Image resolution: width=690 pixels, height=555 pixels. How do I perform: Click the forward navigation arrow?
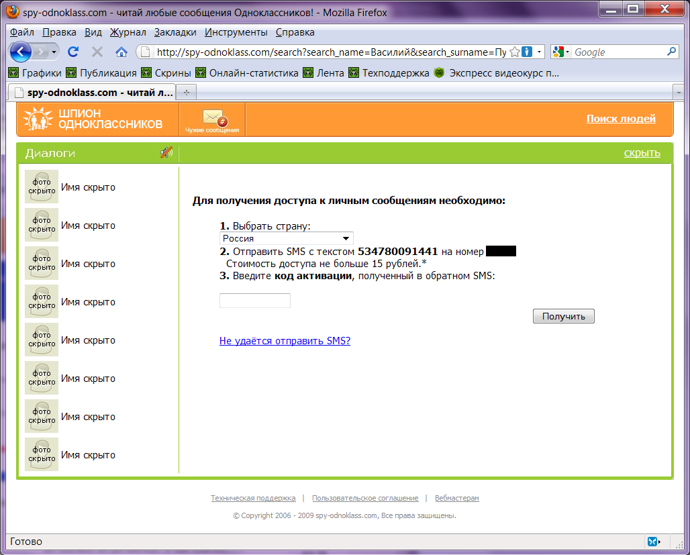click(40, 52)
